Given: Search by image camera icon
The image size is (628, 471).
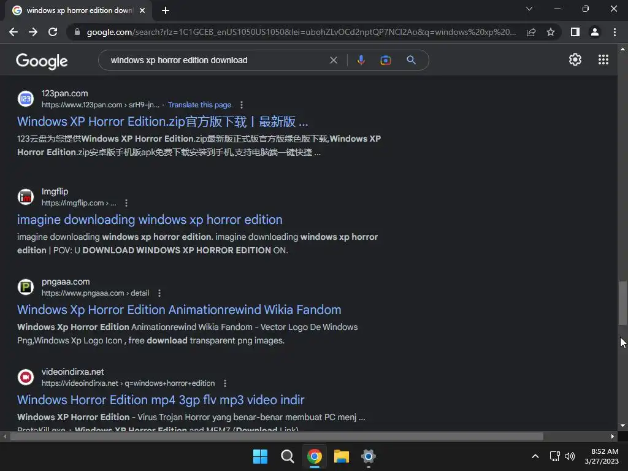Looking at the screenshot, I should [385, 60].
